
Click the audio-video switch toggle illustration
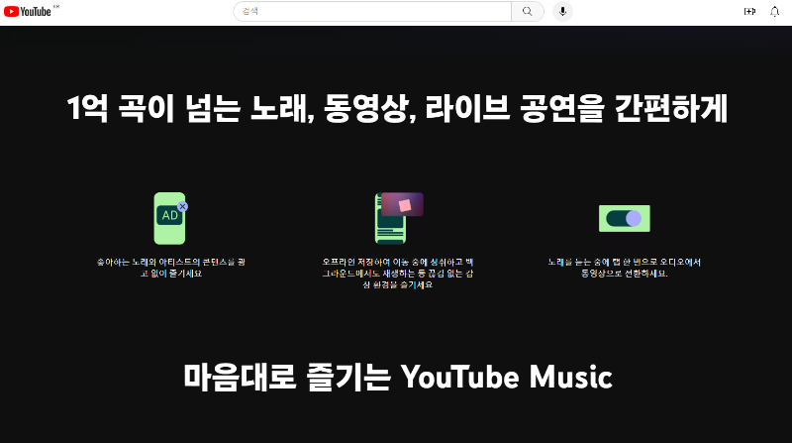pyautogui.click(x=625, y=218)
